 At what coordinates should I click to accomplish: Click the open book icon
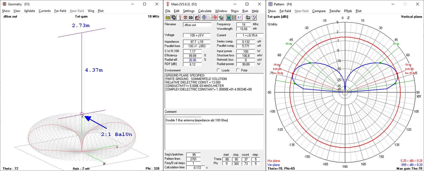click(x=248, y=18)
